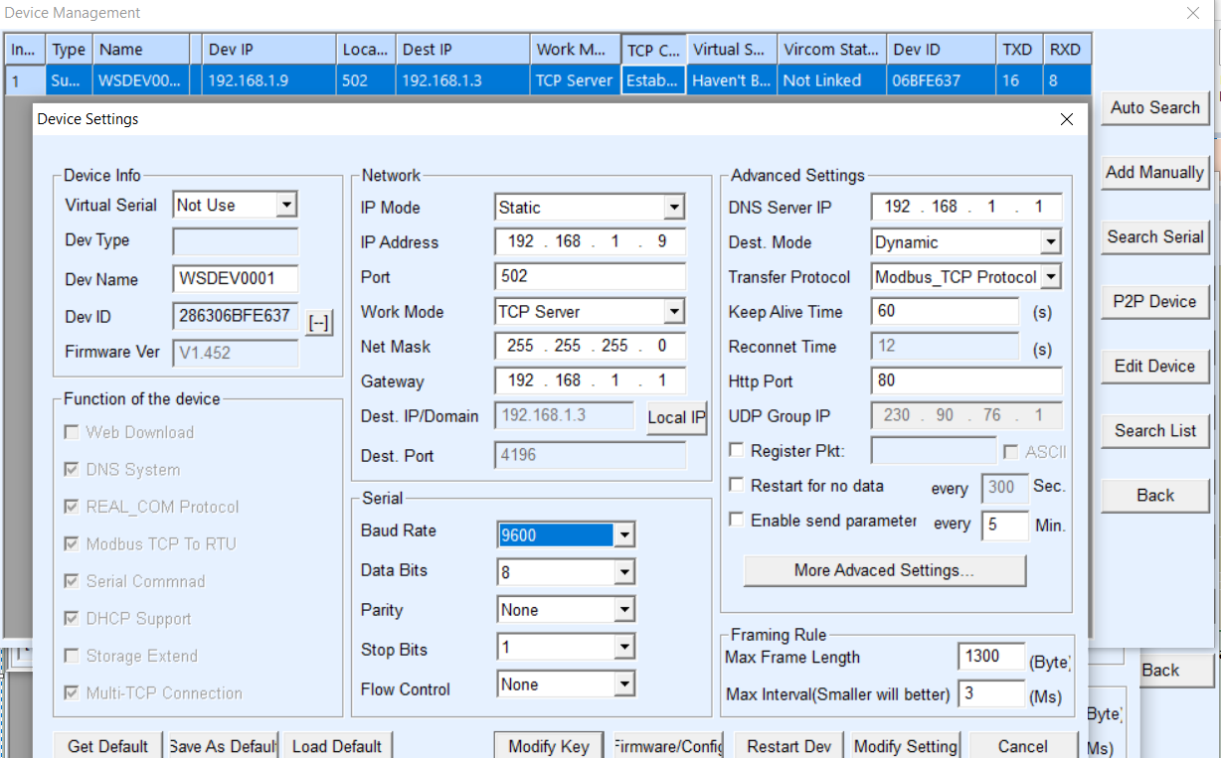This screenshot has height=758, width=1221.
Task: Check Restart for no data
Action: coord(736,485)
